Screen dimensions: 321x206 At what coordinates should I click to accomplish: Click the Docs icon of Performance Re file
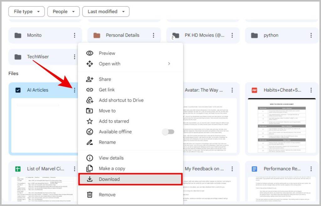(254, 169)
